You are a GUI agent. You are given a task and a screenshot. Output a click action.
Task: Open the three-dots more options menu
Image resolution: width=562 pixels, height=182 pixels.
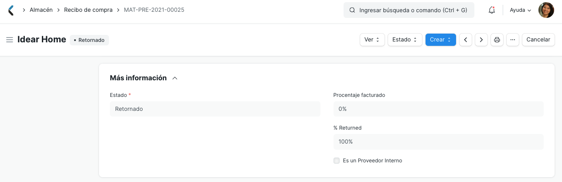click(513, 40)
